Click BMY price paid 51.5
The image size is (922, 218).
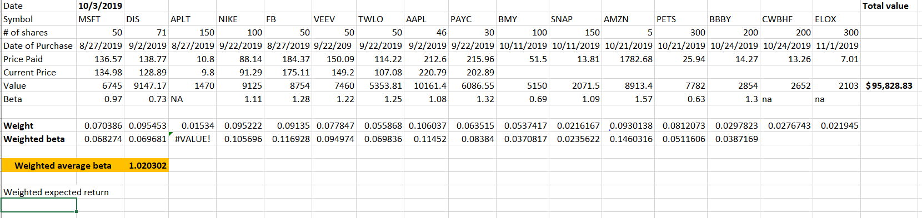point(523,59)
